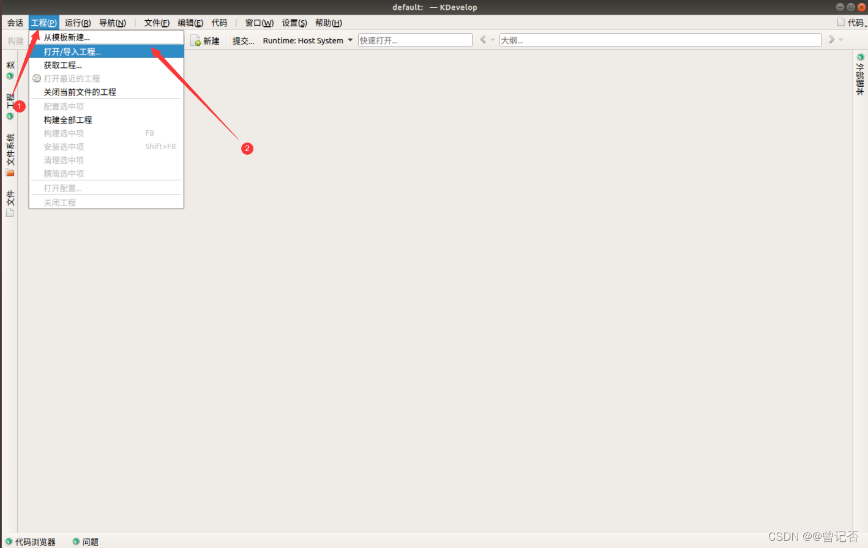Open the 文件系统 tool view in left sidebar

click(10, 155)
